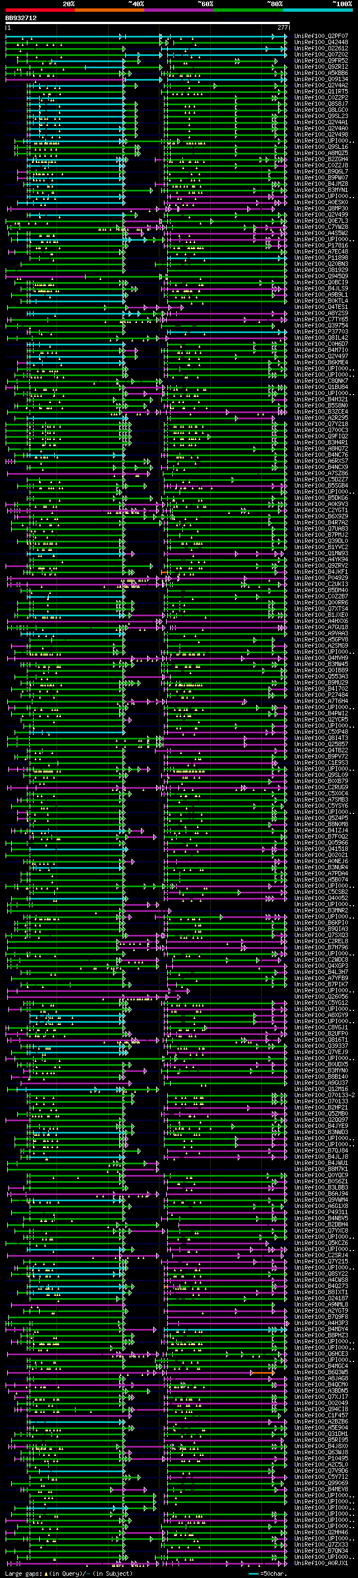
Task: Open hit UniRef100_O22612
Action: [x=321, y=48]
